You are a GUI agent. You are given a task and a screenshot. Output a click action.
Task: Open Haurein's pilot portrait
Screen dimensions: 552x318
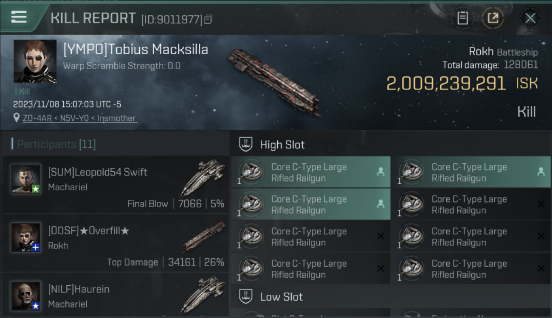coord(26,296)
